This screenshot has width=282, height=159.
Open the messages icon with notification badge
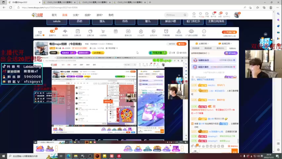pos(220,14)
